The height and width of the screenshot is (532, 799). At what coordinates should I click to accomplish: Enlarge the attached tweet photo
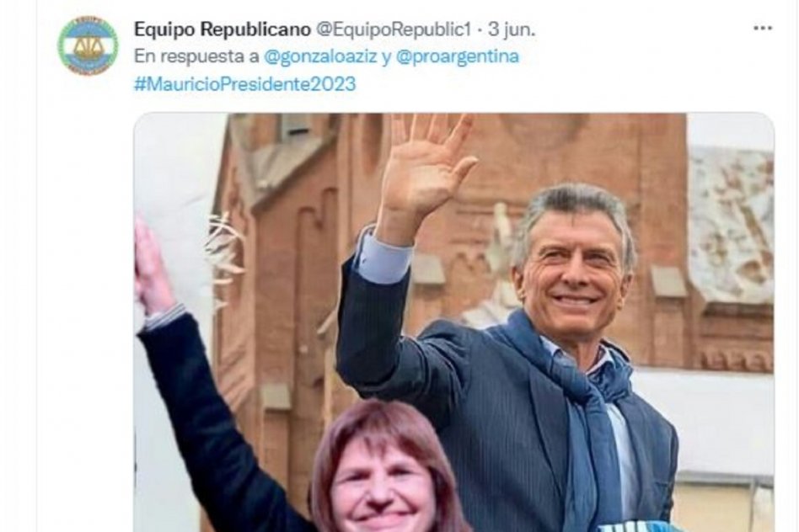tap(454, 322)
